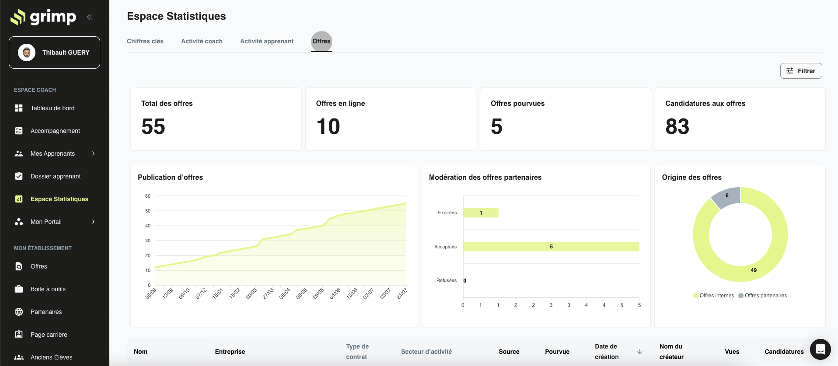Click the sliders icon in Filtrer
The image size is (838, 366).
pyautogui.click(x=790, y=71)
